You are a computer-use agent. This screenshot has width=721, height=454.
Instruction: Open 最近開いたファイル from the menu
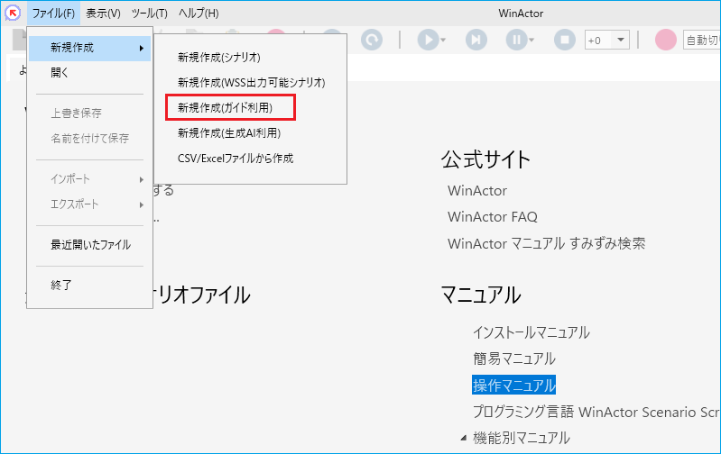pos(89,245)
